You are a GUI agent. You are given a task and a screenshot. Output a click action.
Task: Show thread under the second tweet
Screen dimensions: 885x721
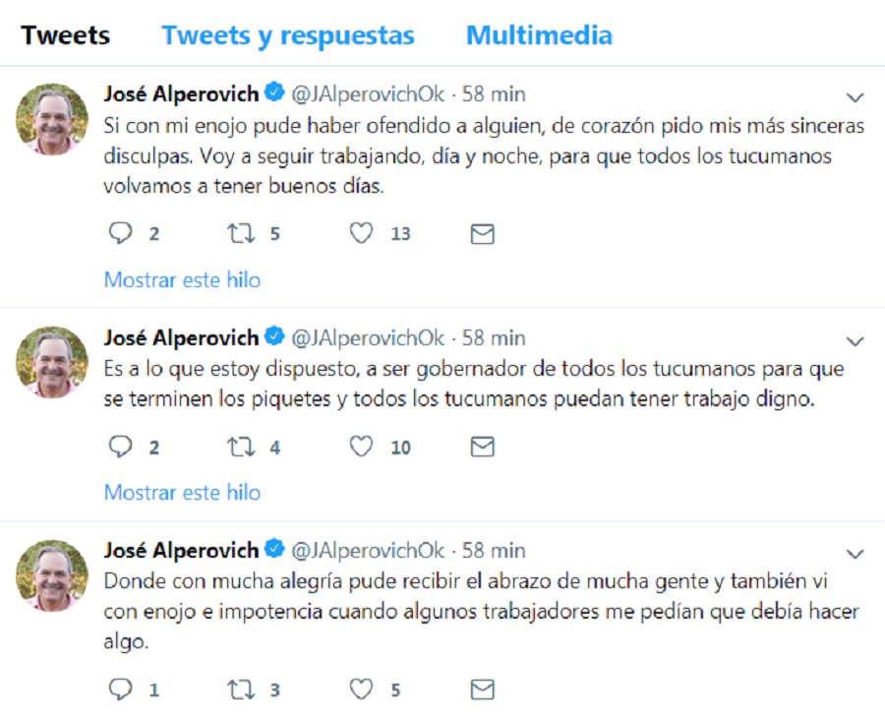pos(182,493)
